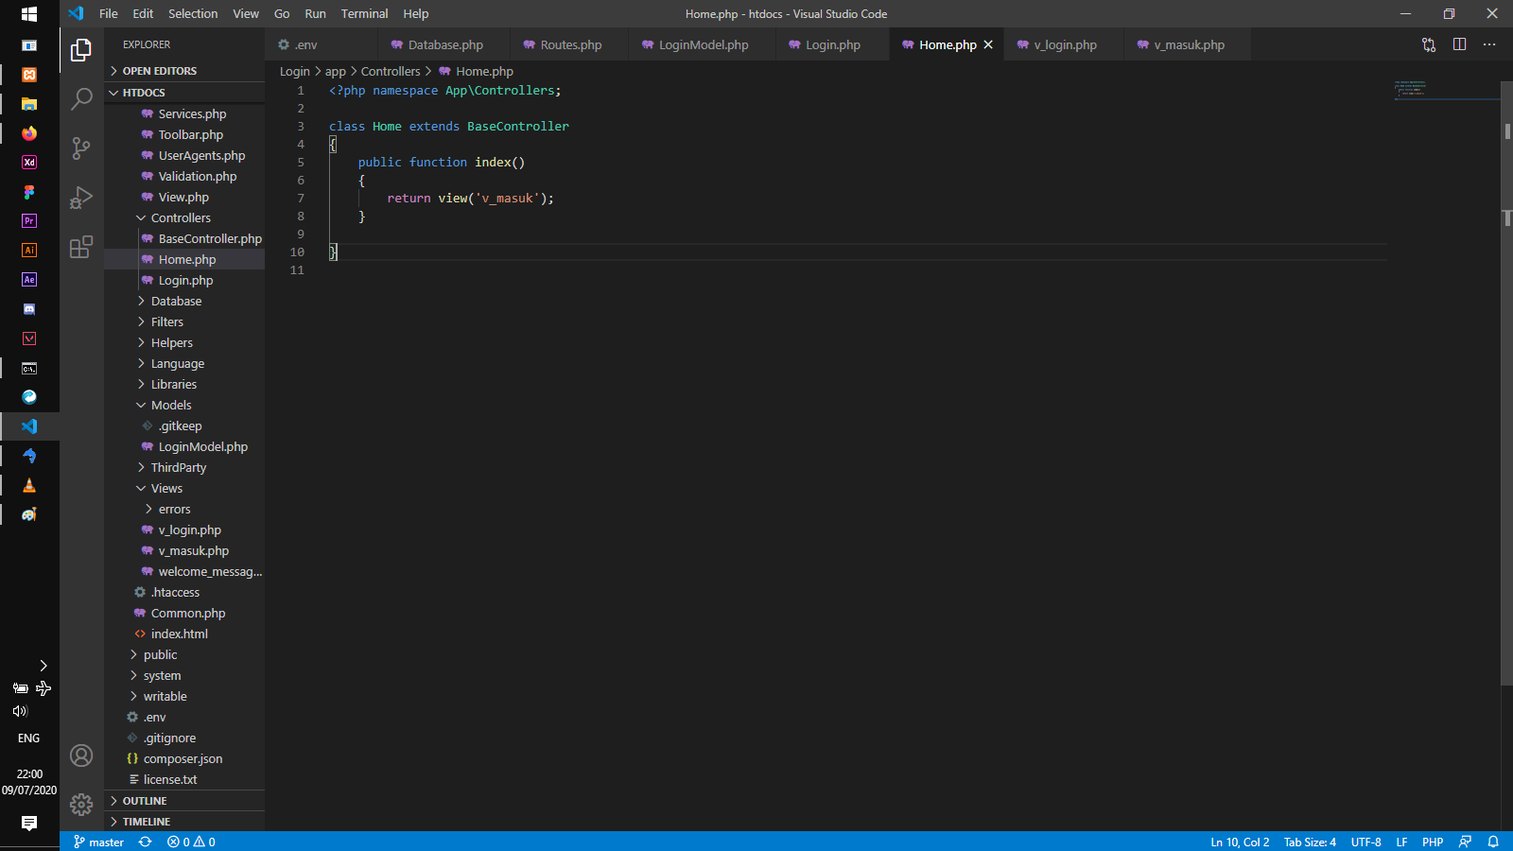Open the Search view in activity bar
Image resolution: width=1513 pixels, height=851 pixels.
tap(81, 98)
